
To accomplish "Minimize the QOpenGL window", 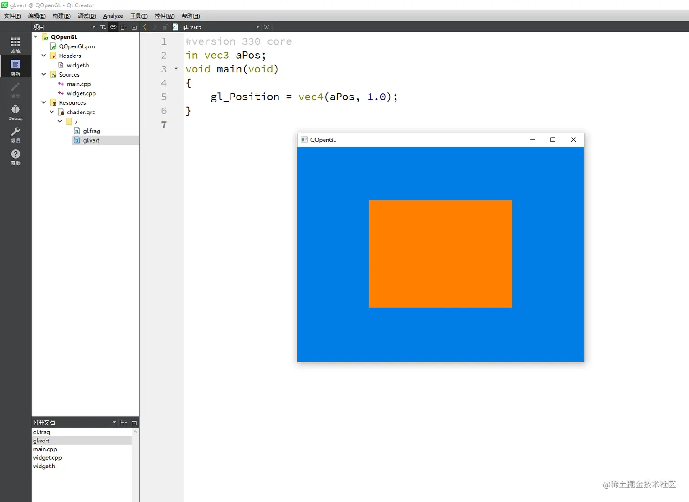I will [x=532, y=139].
